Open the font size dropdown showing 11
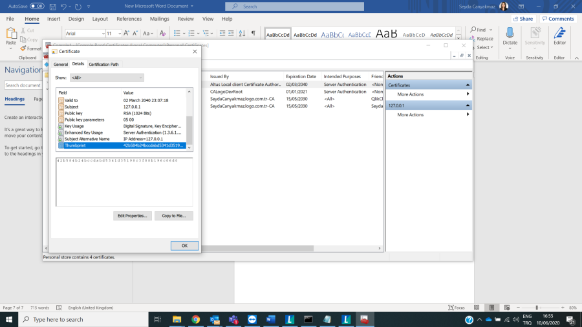This screenshot has height=327, width=582. (119, 34)
